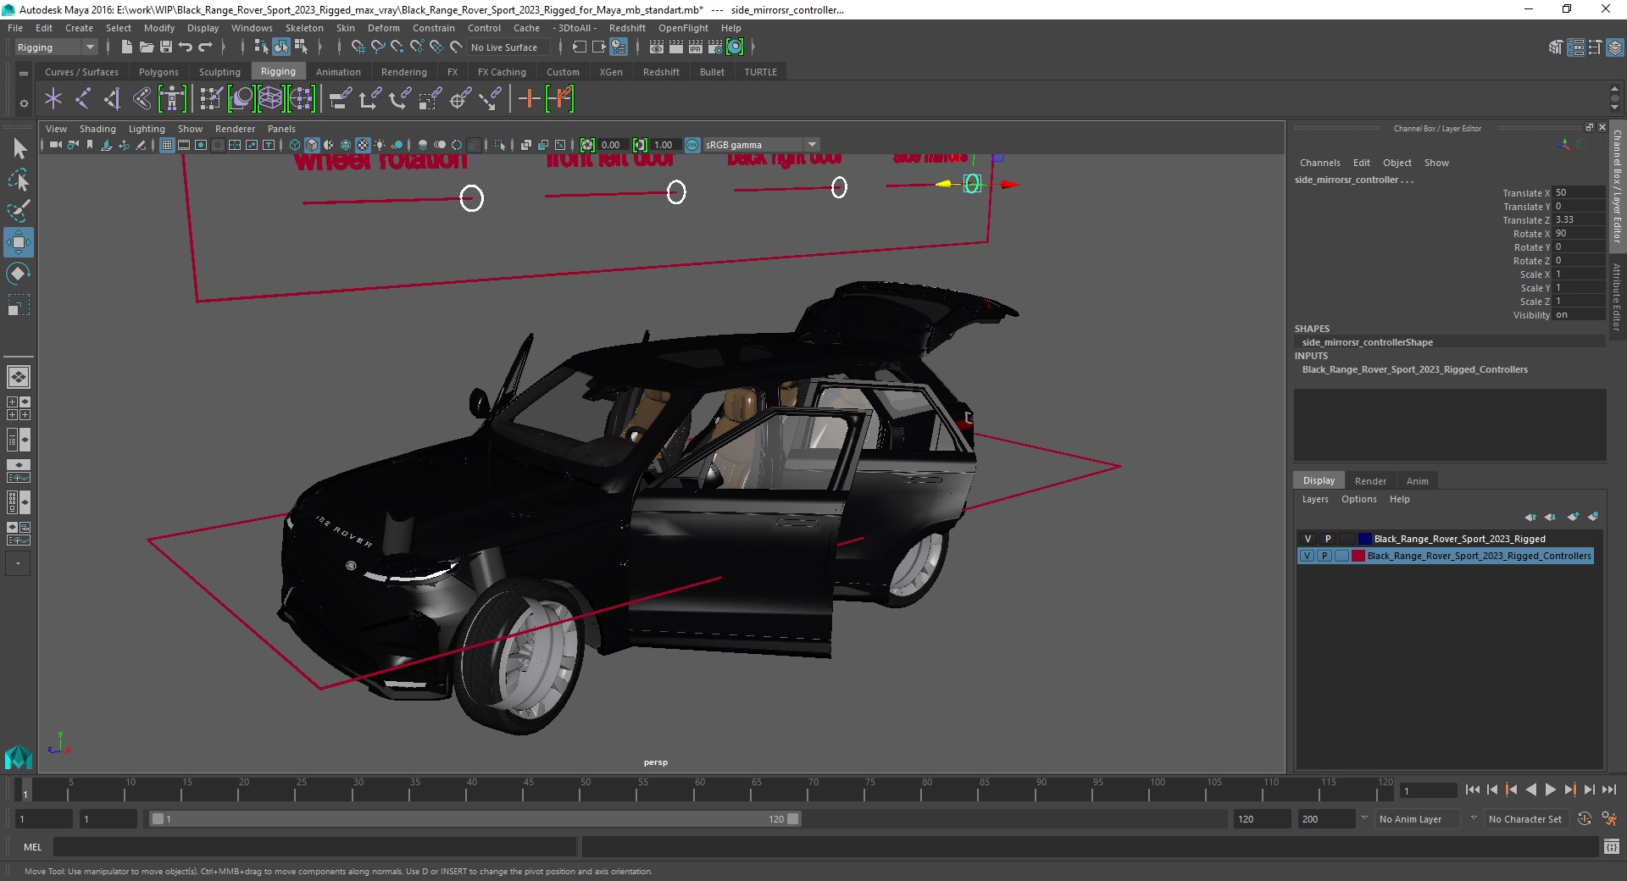Open the No Character Set dropdown

pos(1526,819)
